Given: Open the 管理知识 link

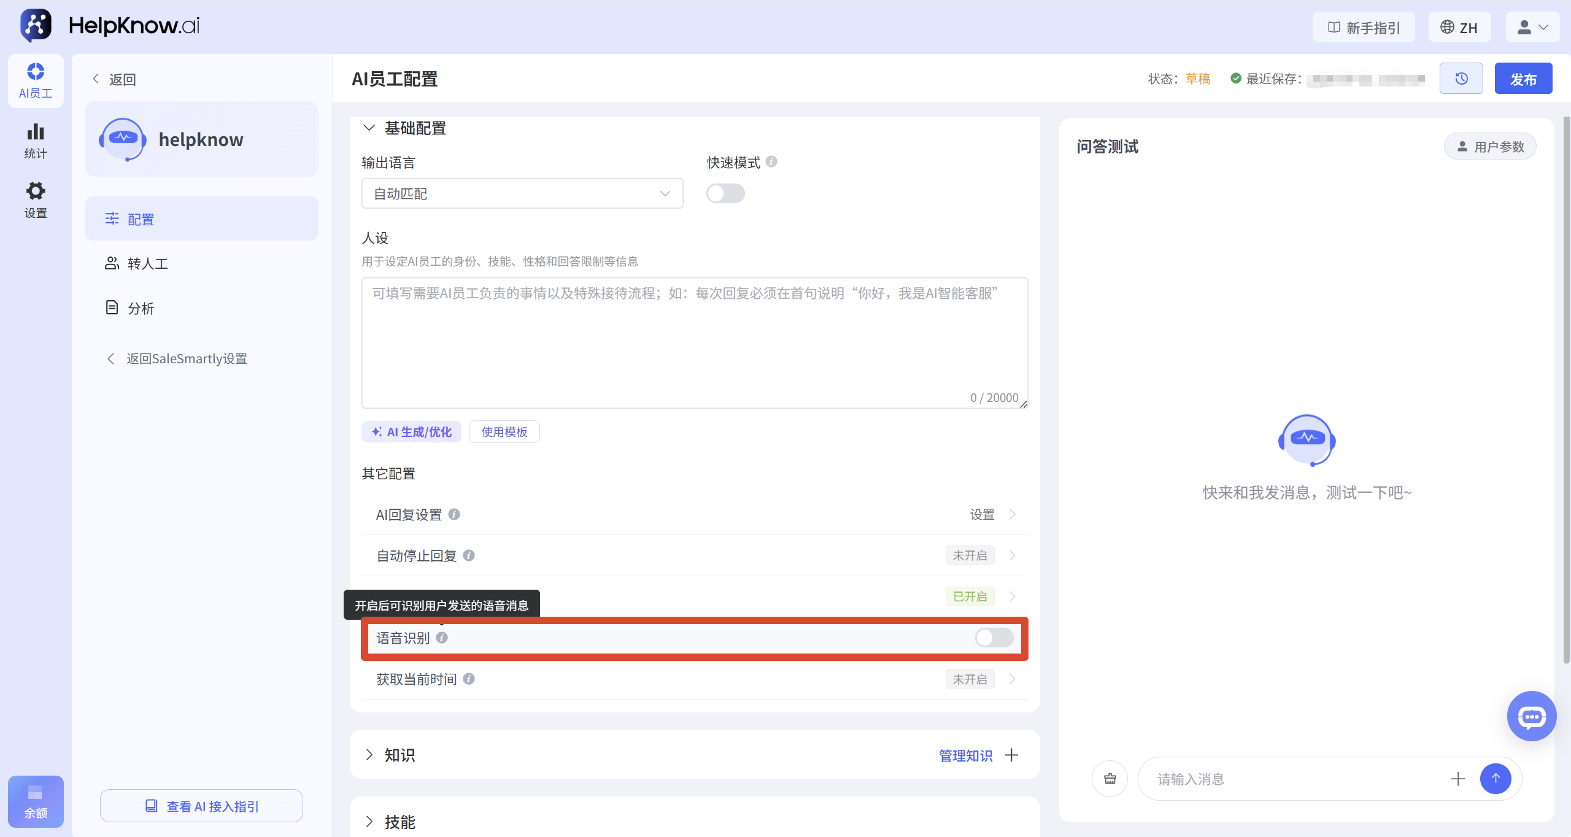Looking at the screenshot, I should (965, 755).
